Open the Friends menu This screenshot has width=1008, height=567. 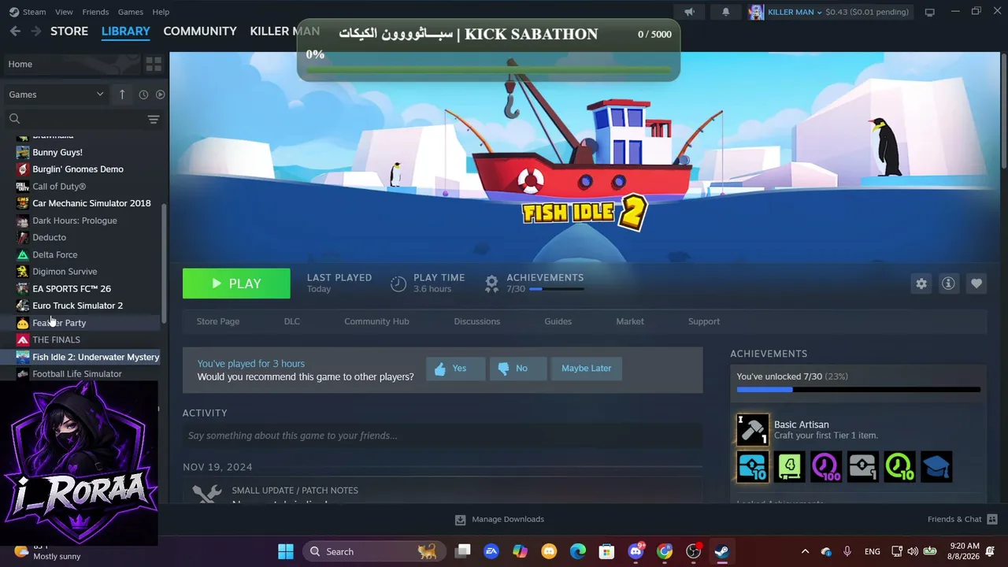pos(95,12)
